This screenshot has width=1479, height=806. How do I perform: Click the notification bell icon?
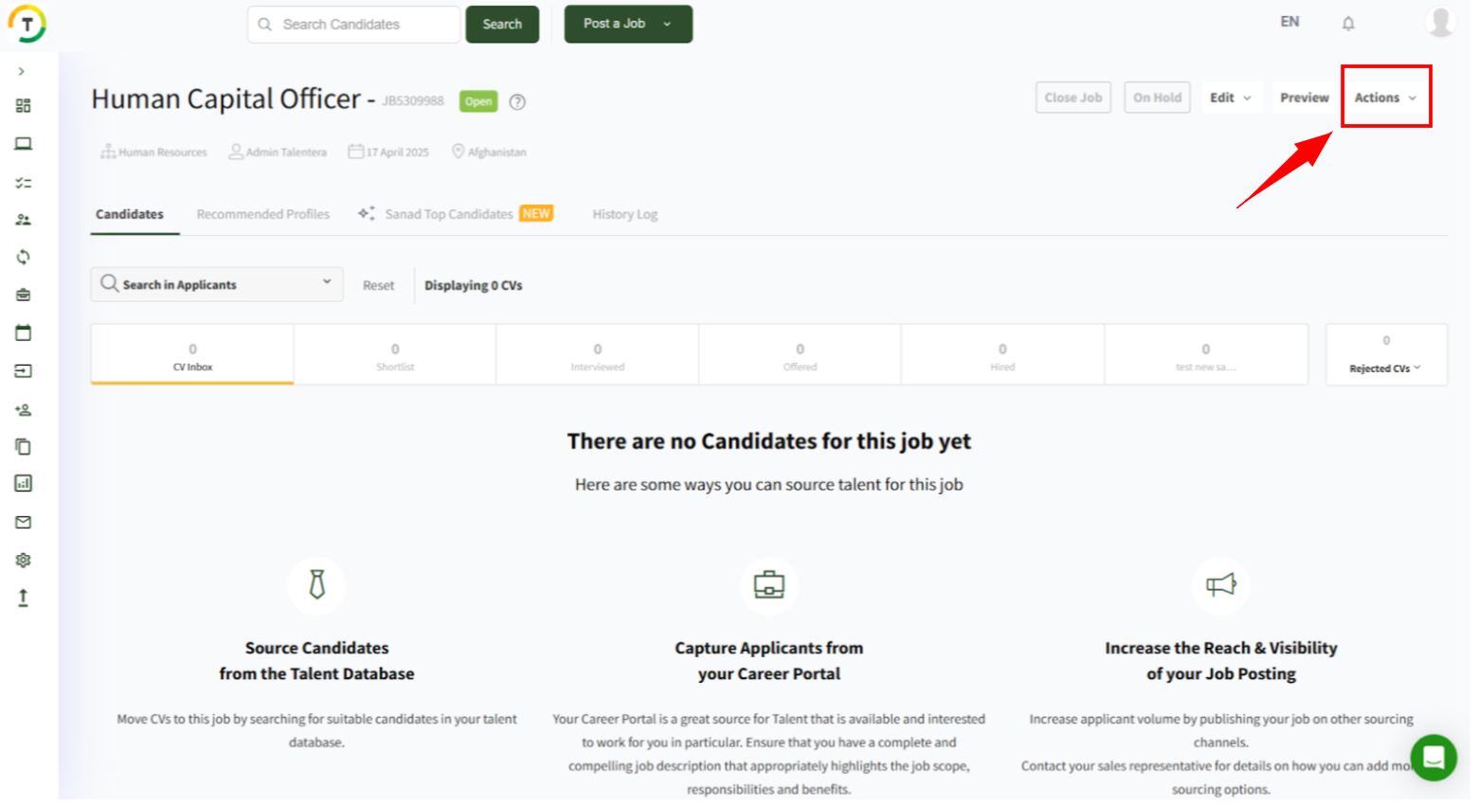(x=1347, y=24)
